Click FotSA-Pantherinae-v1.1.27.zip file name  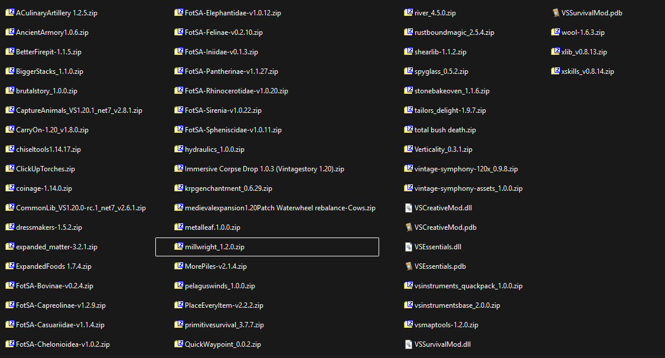click(x=232, y=71)
